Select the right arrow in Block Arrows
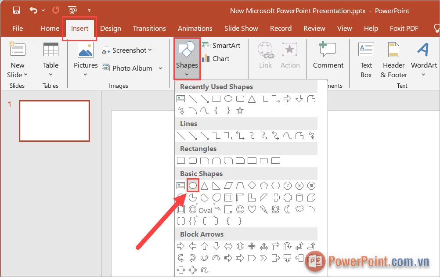Viewport: 440px width, 277px height. [180, 246]
